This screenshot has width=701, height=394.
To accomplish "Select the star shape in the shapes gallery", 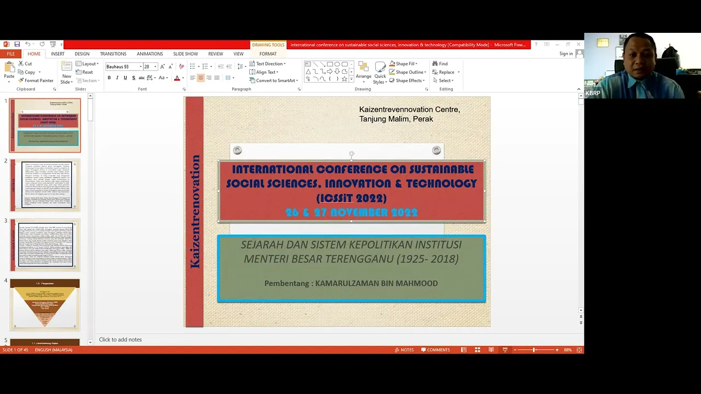I will pos(344,79).
